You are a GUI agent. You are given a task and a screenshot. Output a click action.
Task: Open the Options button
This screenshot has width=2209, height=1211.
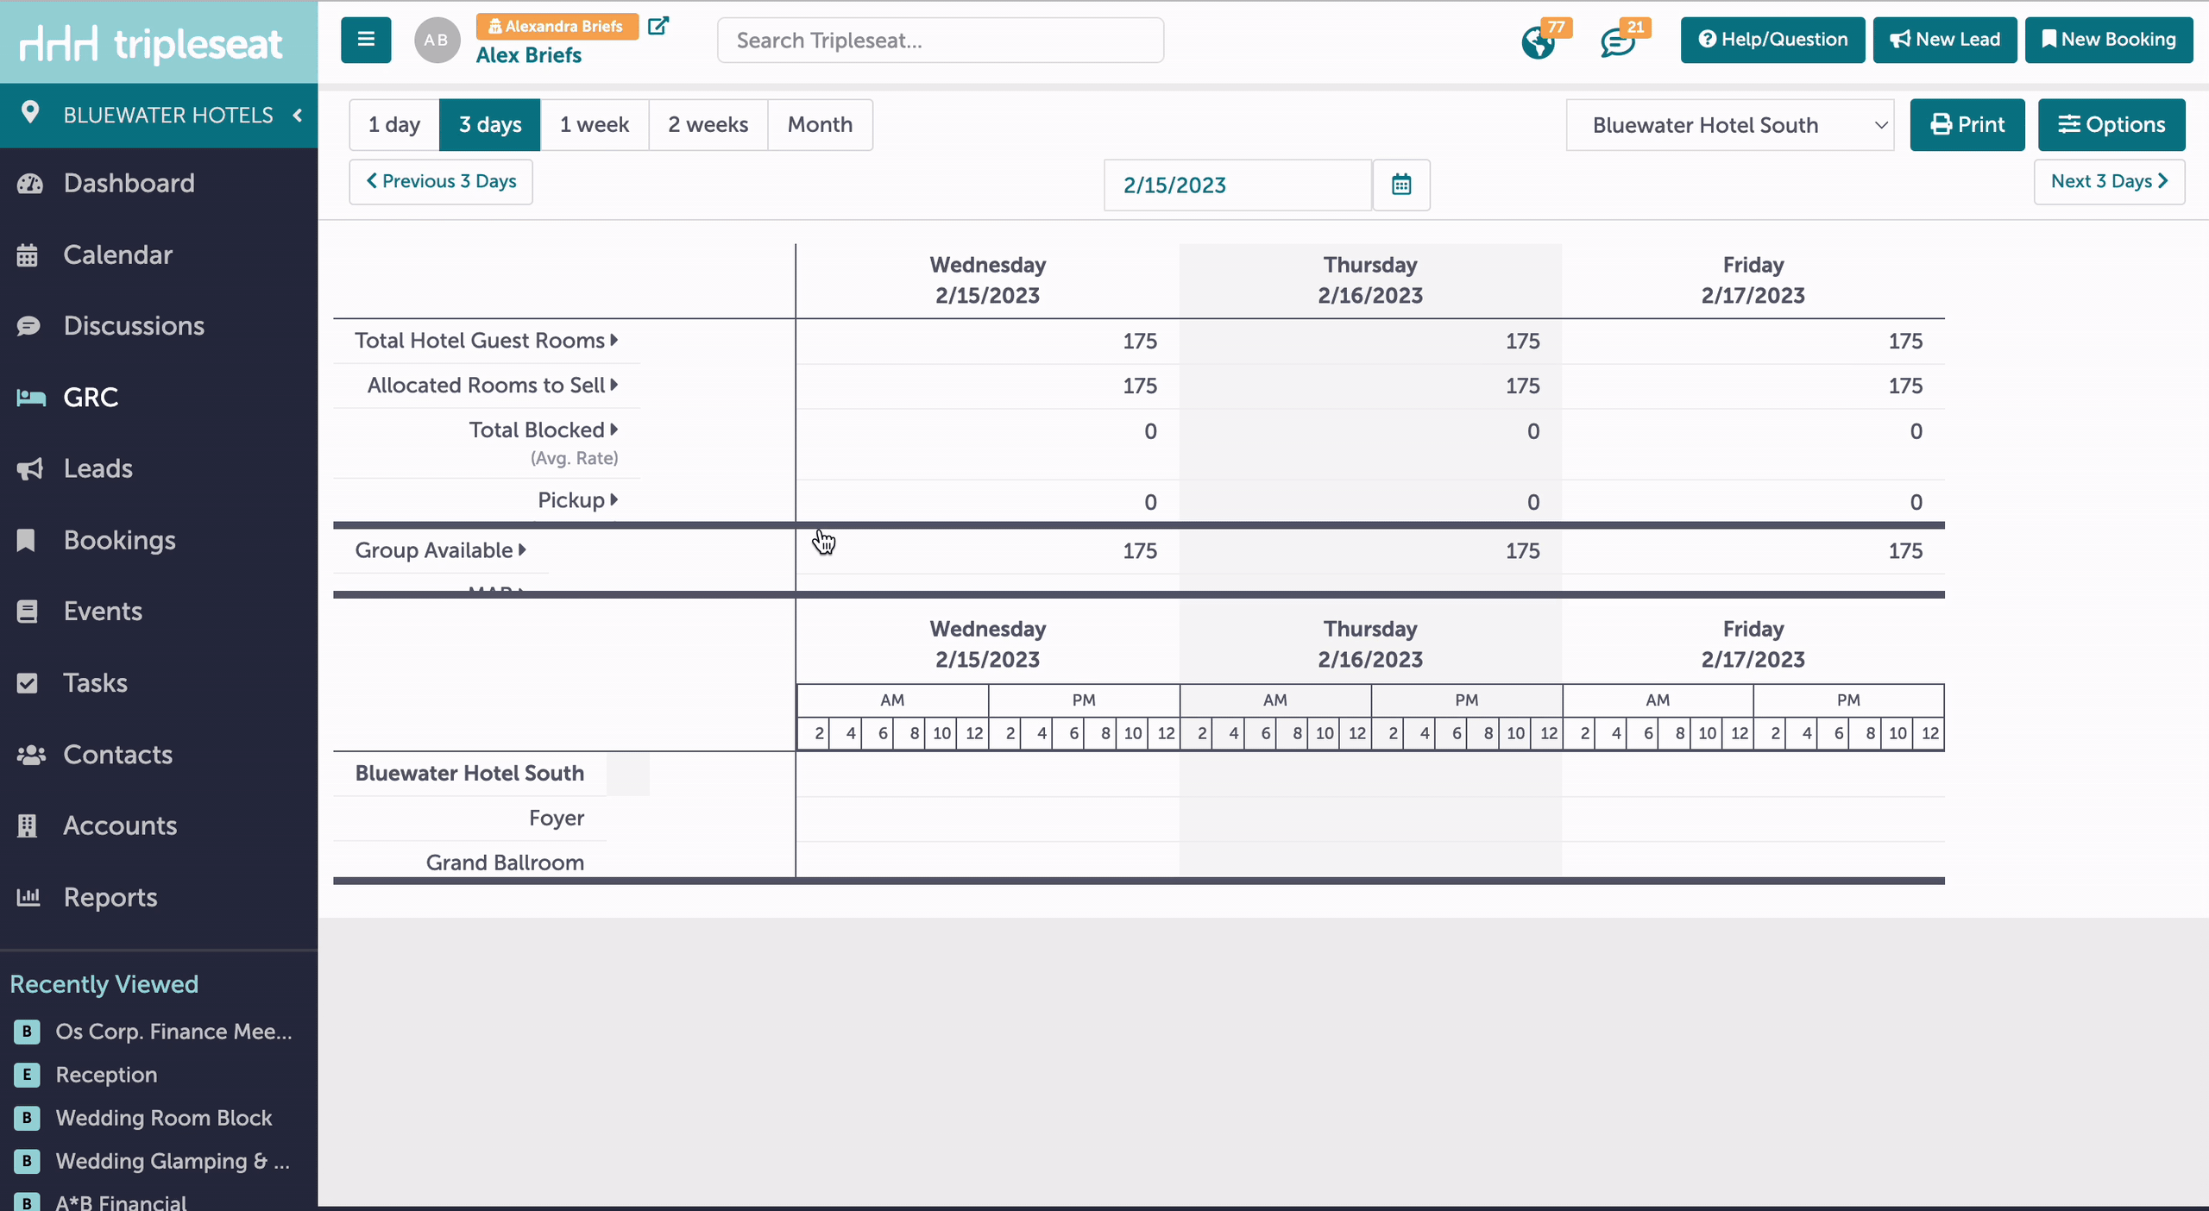[x=2111, y=125]
